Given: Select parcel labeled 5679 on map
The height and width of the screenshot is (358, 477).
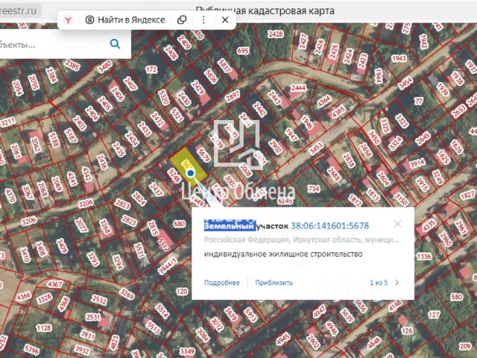Looking at the screenshot, I should pyautogui.click(x=203, y=153).
